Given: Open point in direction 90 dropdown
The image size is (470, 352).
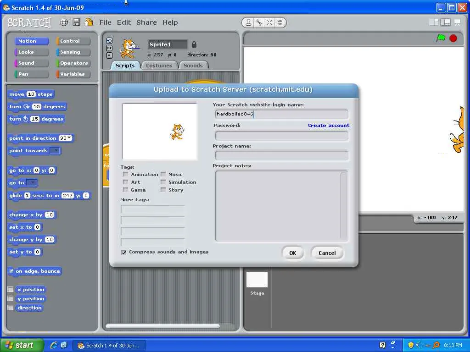Looking at the screenshot, I should (x=70, y=138).
